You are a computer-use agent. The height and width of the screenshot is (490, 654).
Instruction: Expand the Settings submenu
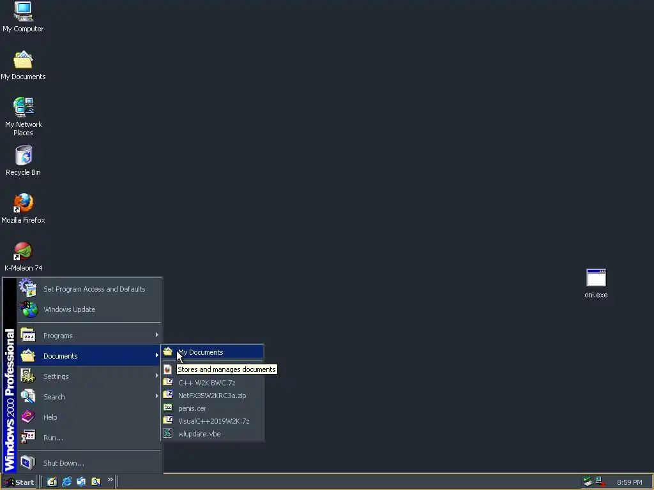coord(89,376)
